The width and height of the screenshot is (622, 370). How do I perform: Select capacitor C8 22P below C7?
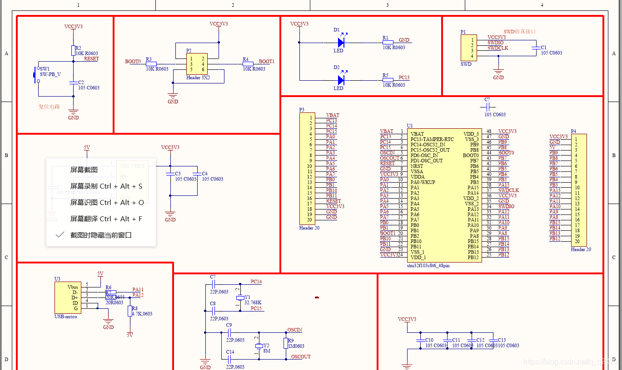[x=214, y=311]
